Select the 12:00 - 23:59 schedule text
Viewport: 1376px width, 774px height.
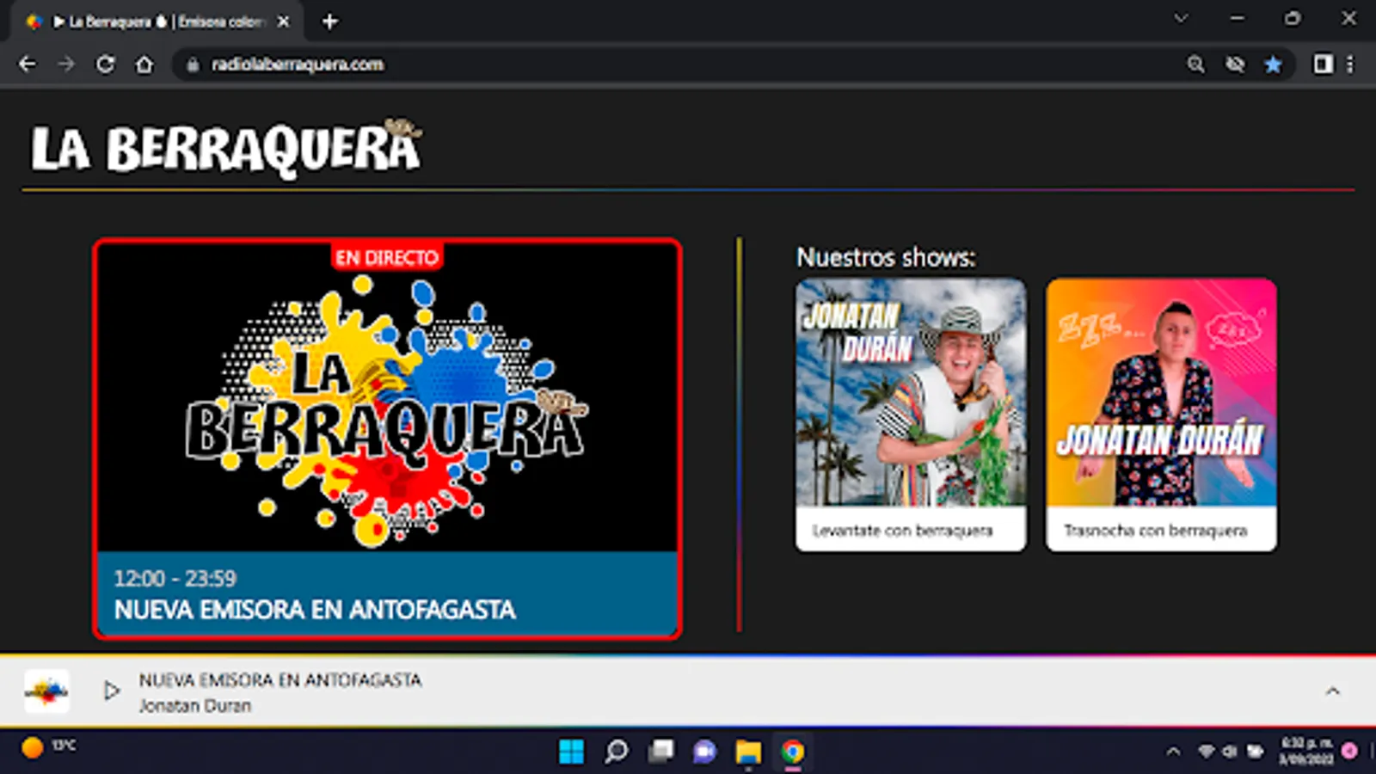click(175, 578)
